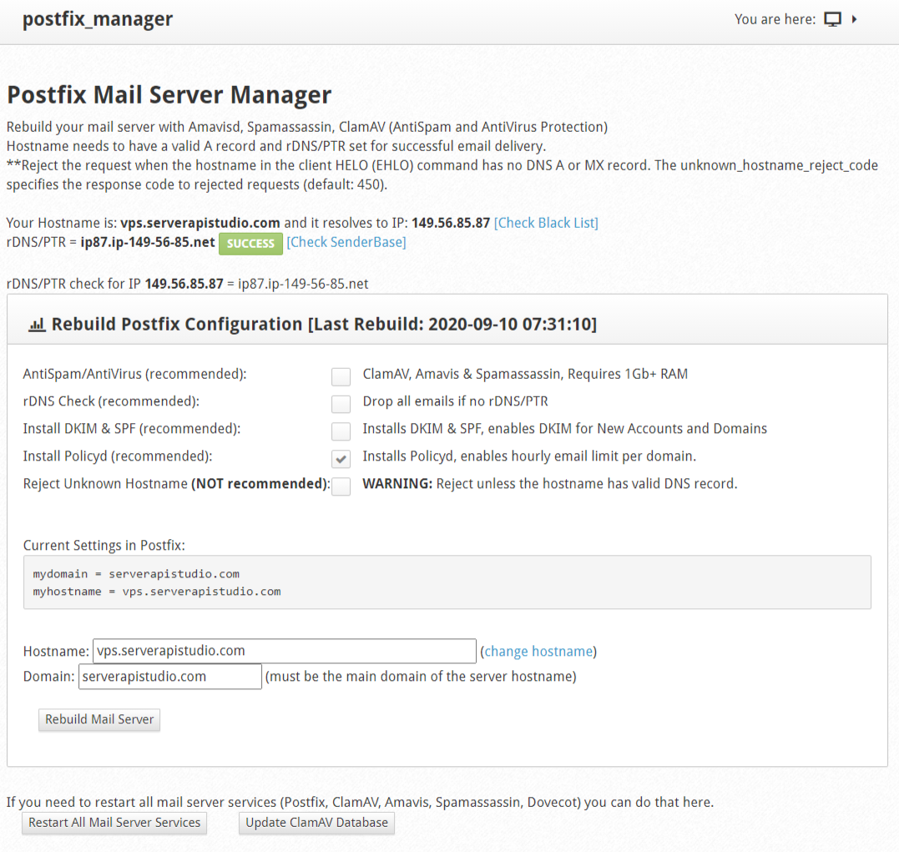The width and height of the screenshot is (899, 852).
Task: Open the Check Black List link
Action: (546, 223)
